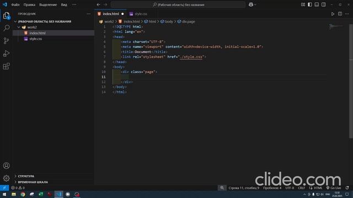Viewport: 353px width, 198px height.
Task: Open the Manage gear settings icon
Action: click(x=6, y=178)
